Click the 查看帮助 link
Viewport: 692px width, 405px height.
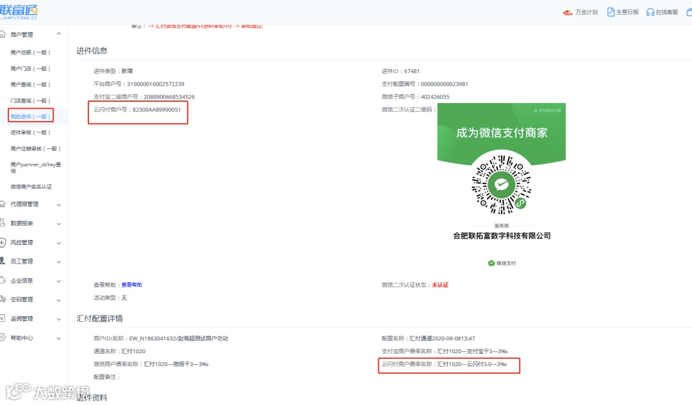[131, 285]
